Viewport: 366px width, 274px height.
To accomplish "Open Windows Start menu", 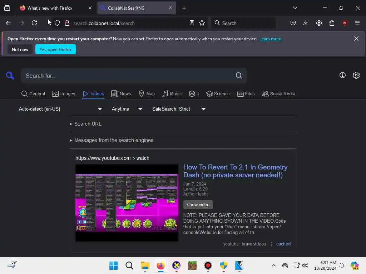I will click(113, 265).
